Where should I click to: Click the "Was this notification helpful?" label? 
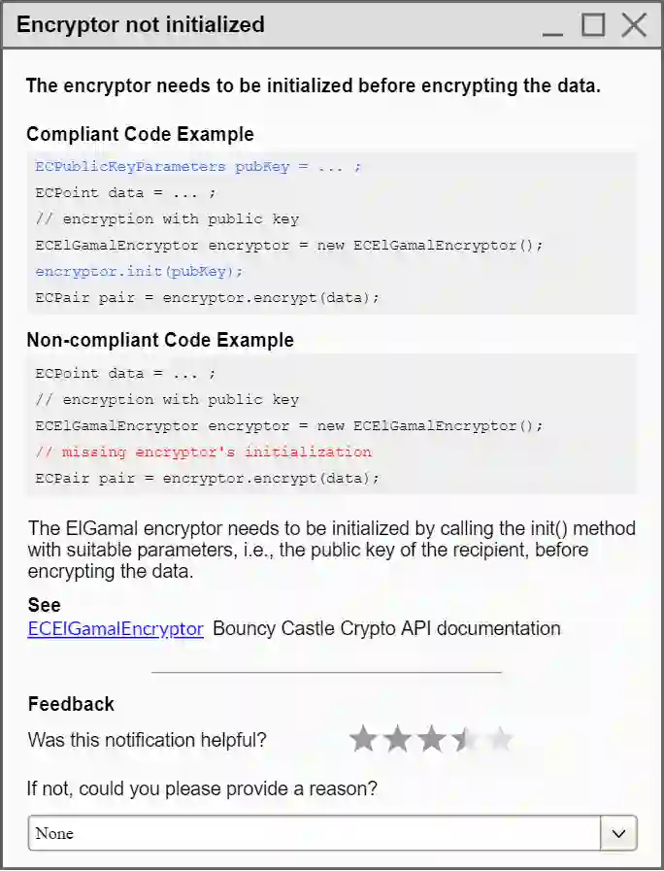coord(147,740)
